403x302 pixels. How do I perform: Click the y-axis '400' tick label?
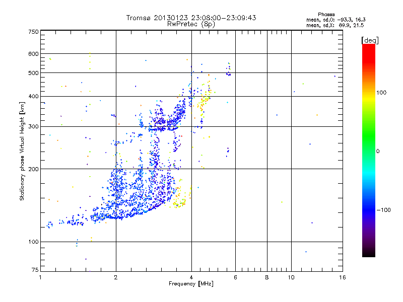pos(33,96)
